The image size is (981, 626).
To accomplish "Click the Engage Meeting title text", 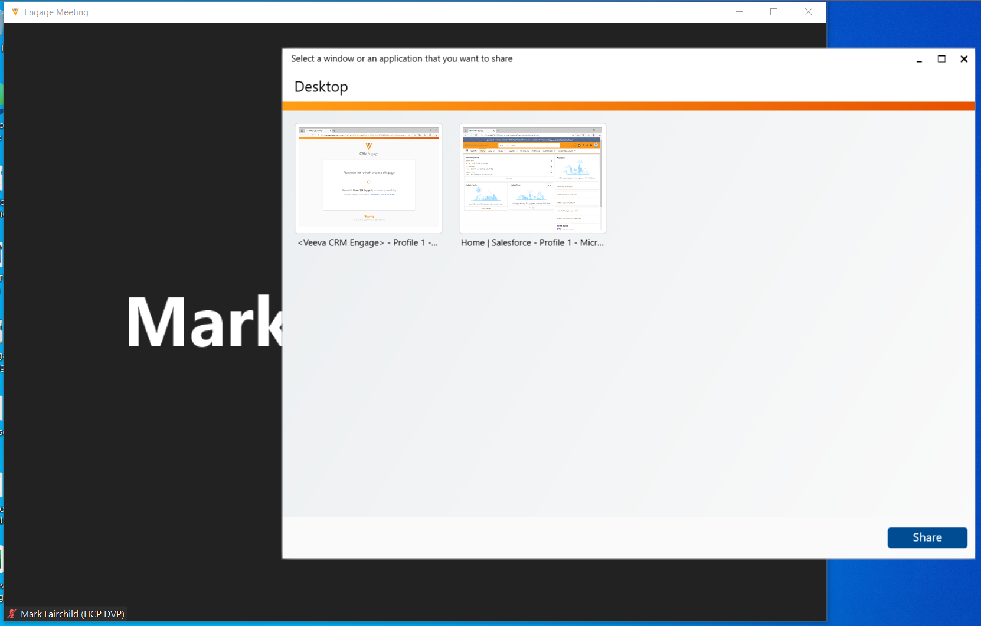I will 56,12.
